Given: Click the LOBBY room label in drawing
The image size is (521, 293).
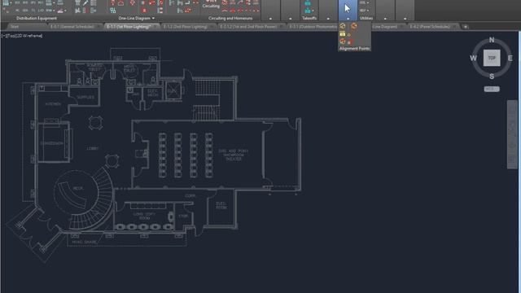Looking at the screenshot, I should pyautogui.click(x=93, y=148).
